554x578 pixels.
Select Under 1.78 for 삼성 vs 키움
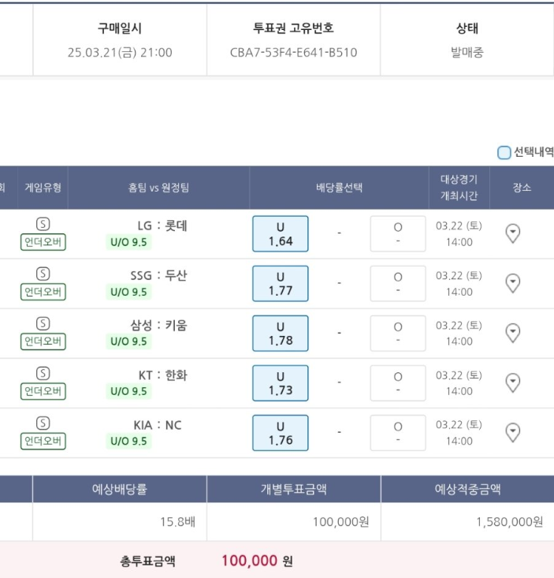pos(281,334)
